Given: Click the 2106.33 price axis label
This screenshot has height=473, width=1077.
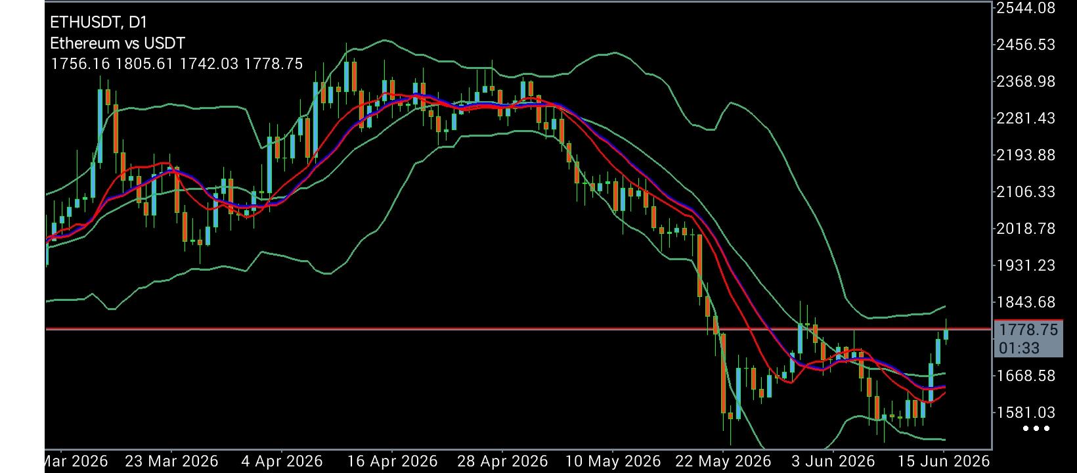Looking at the screenshot, I should [1026, 192].
